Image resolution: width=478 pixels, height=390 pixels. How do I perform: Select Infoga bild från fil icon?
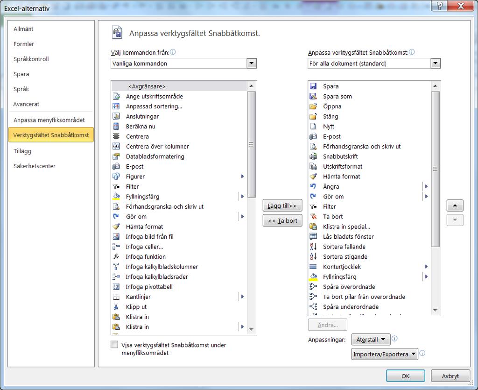tap(116, 237)
